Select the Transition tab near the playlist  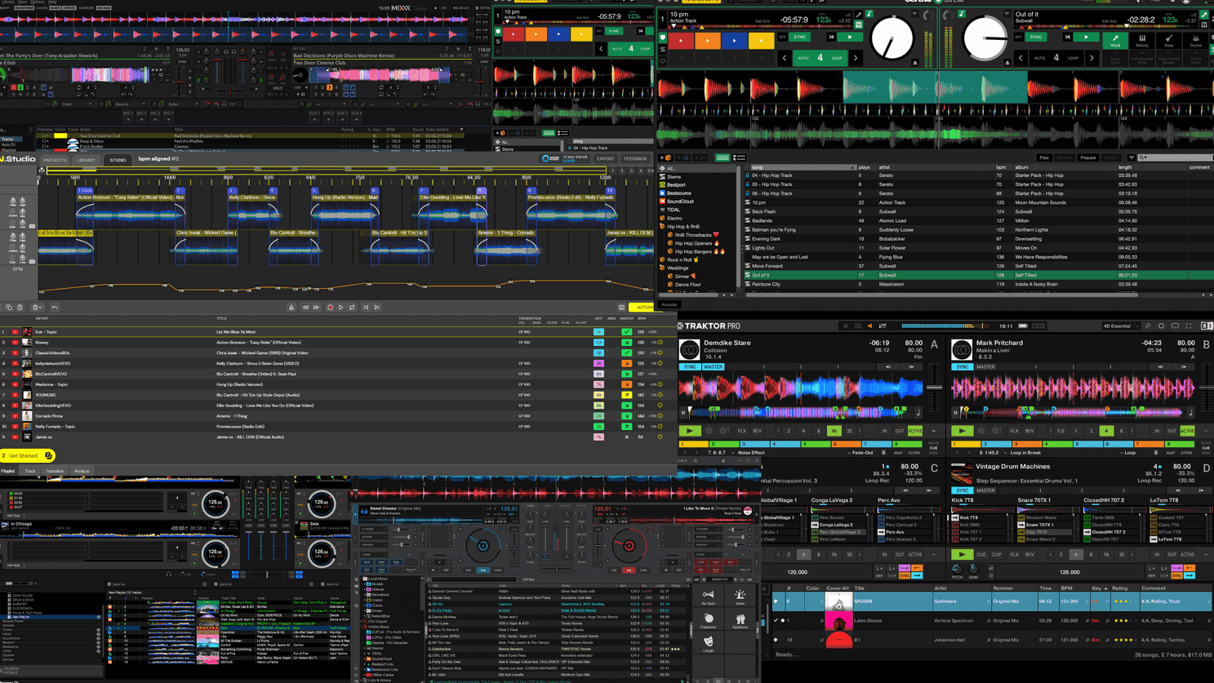point(55,471)
